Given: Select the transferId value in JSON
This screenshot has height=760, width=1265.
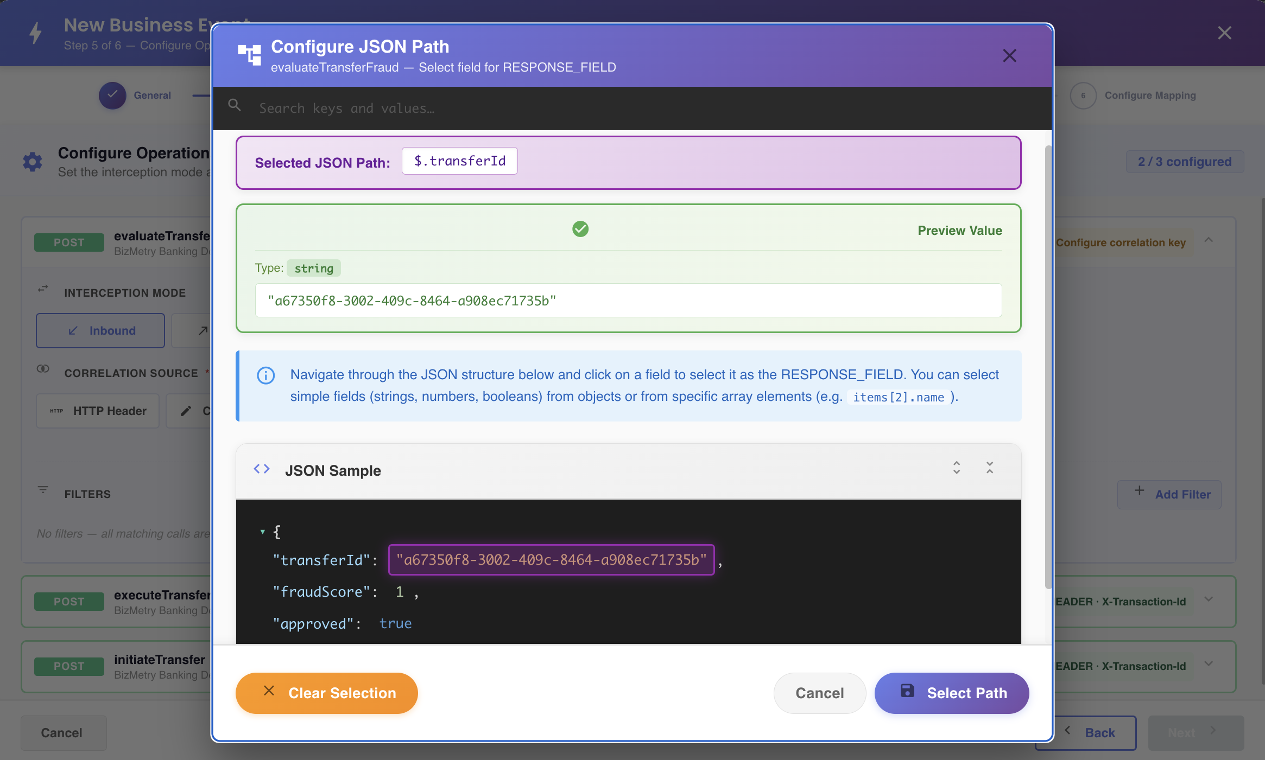Looking at the screenshot, I should point(552,560).
